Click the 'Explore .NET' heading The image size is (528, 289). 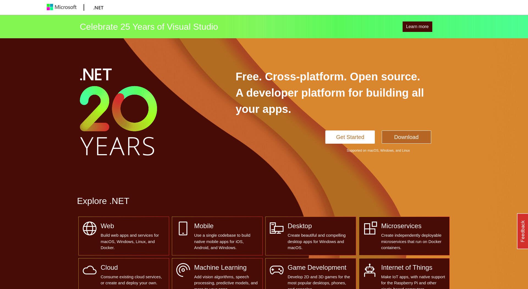point(103,201)
